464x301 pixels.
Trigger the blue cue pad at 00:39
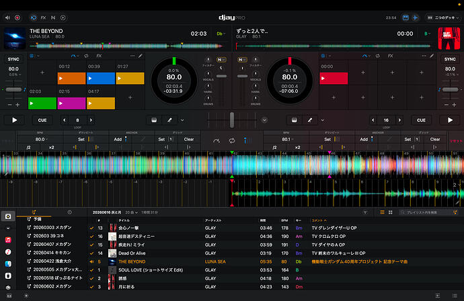[x=101, y=79]
